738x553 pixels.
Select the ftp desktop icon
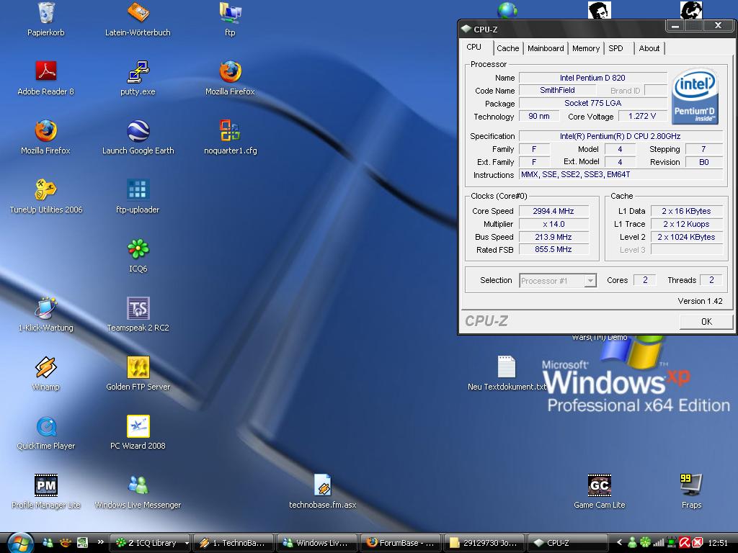[x=230, y=13]
